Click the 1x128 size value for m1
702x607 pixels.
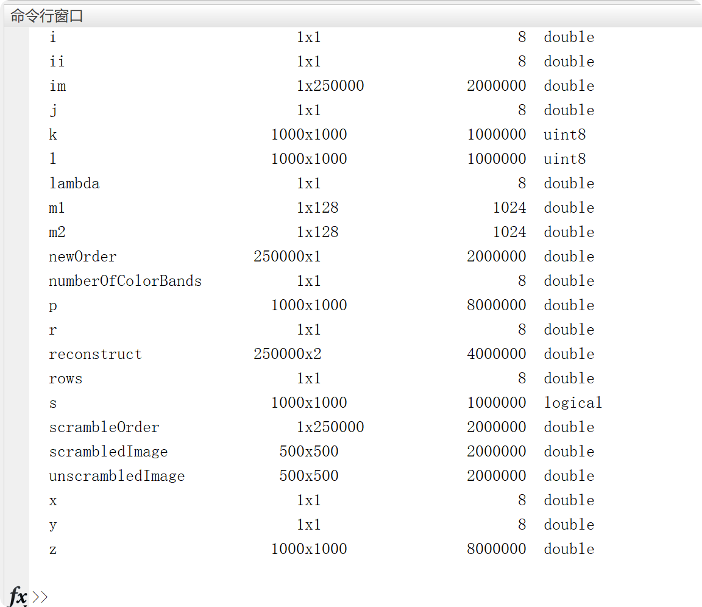click(317, 208)
